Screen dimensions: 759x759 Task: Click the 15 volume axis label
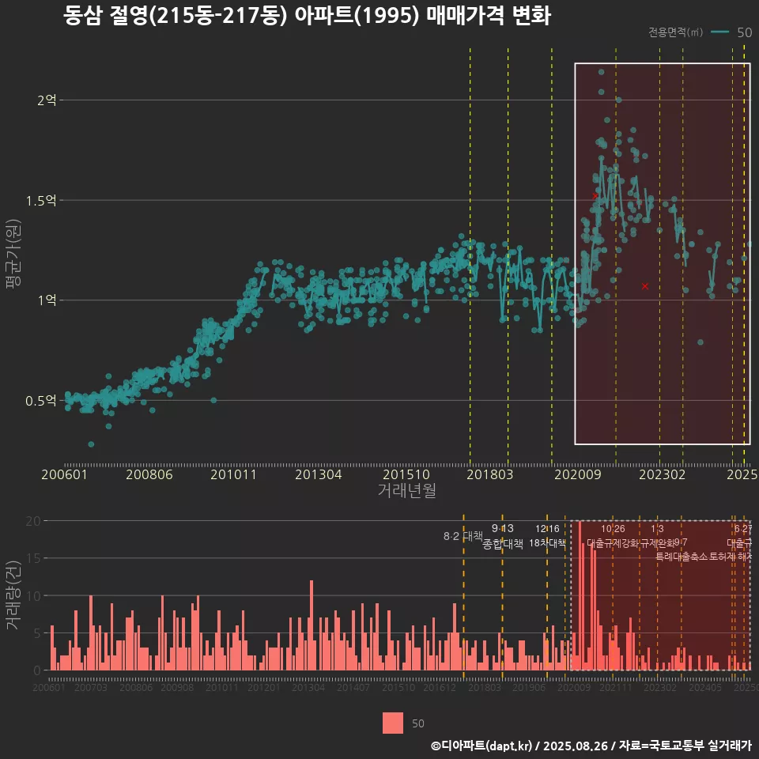click(x=33, y=558)
